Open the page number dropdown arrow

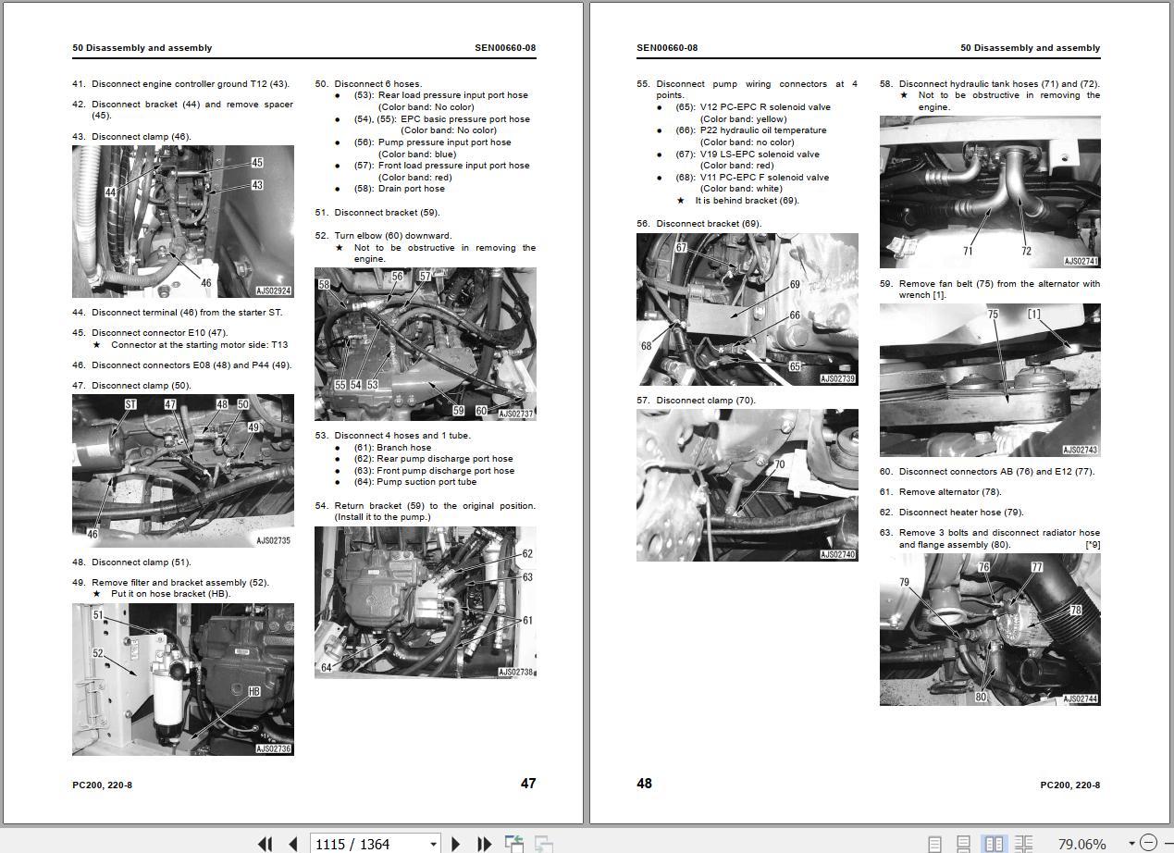tap(433, 844)
